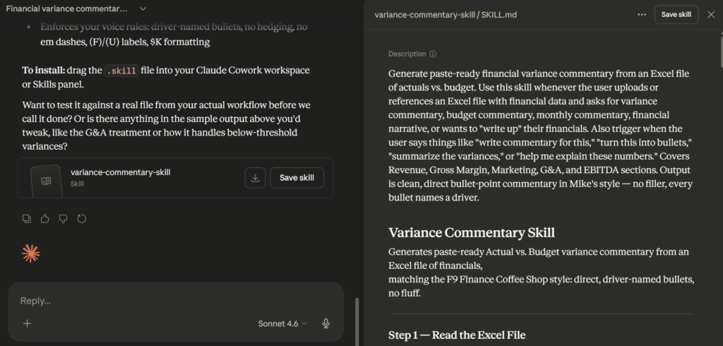
Task: Click the variance-commentary-skill / SKILL.md path
Action: click(446, 15)
